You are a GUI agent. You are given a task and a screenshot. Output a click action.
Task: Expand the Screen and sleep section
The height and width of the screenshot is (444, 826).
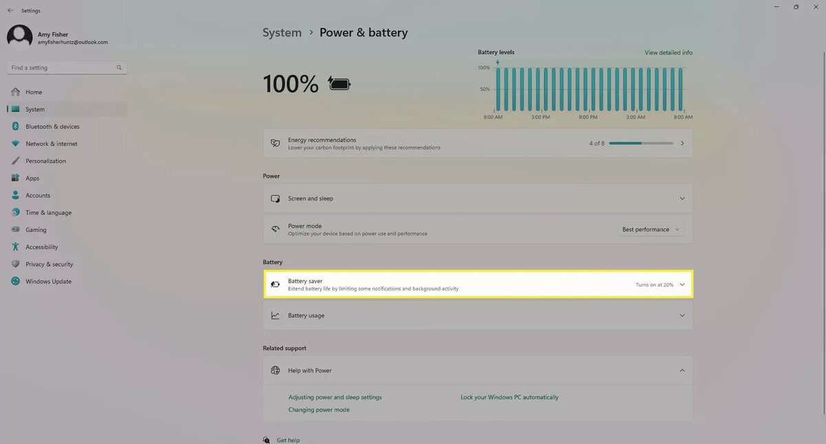682,198
